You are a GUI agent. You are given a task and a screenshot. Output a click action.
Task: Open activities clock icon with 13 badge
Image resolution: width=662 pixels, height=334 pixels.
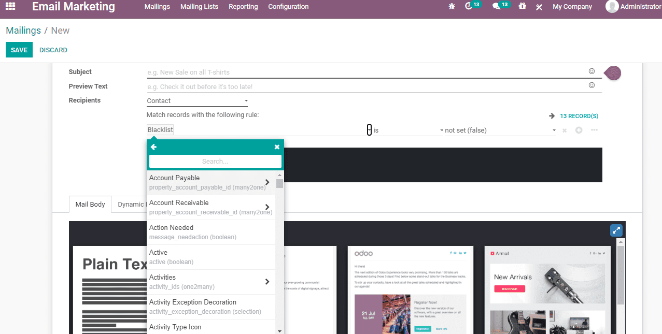coord(469,7)
